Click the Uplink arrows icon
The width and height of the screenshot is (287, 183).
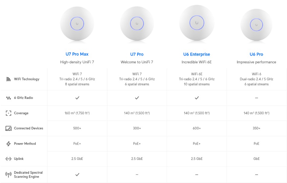[x=8, y=159]
